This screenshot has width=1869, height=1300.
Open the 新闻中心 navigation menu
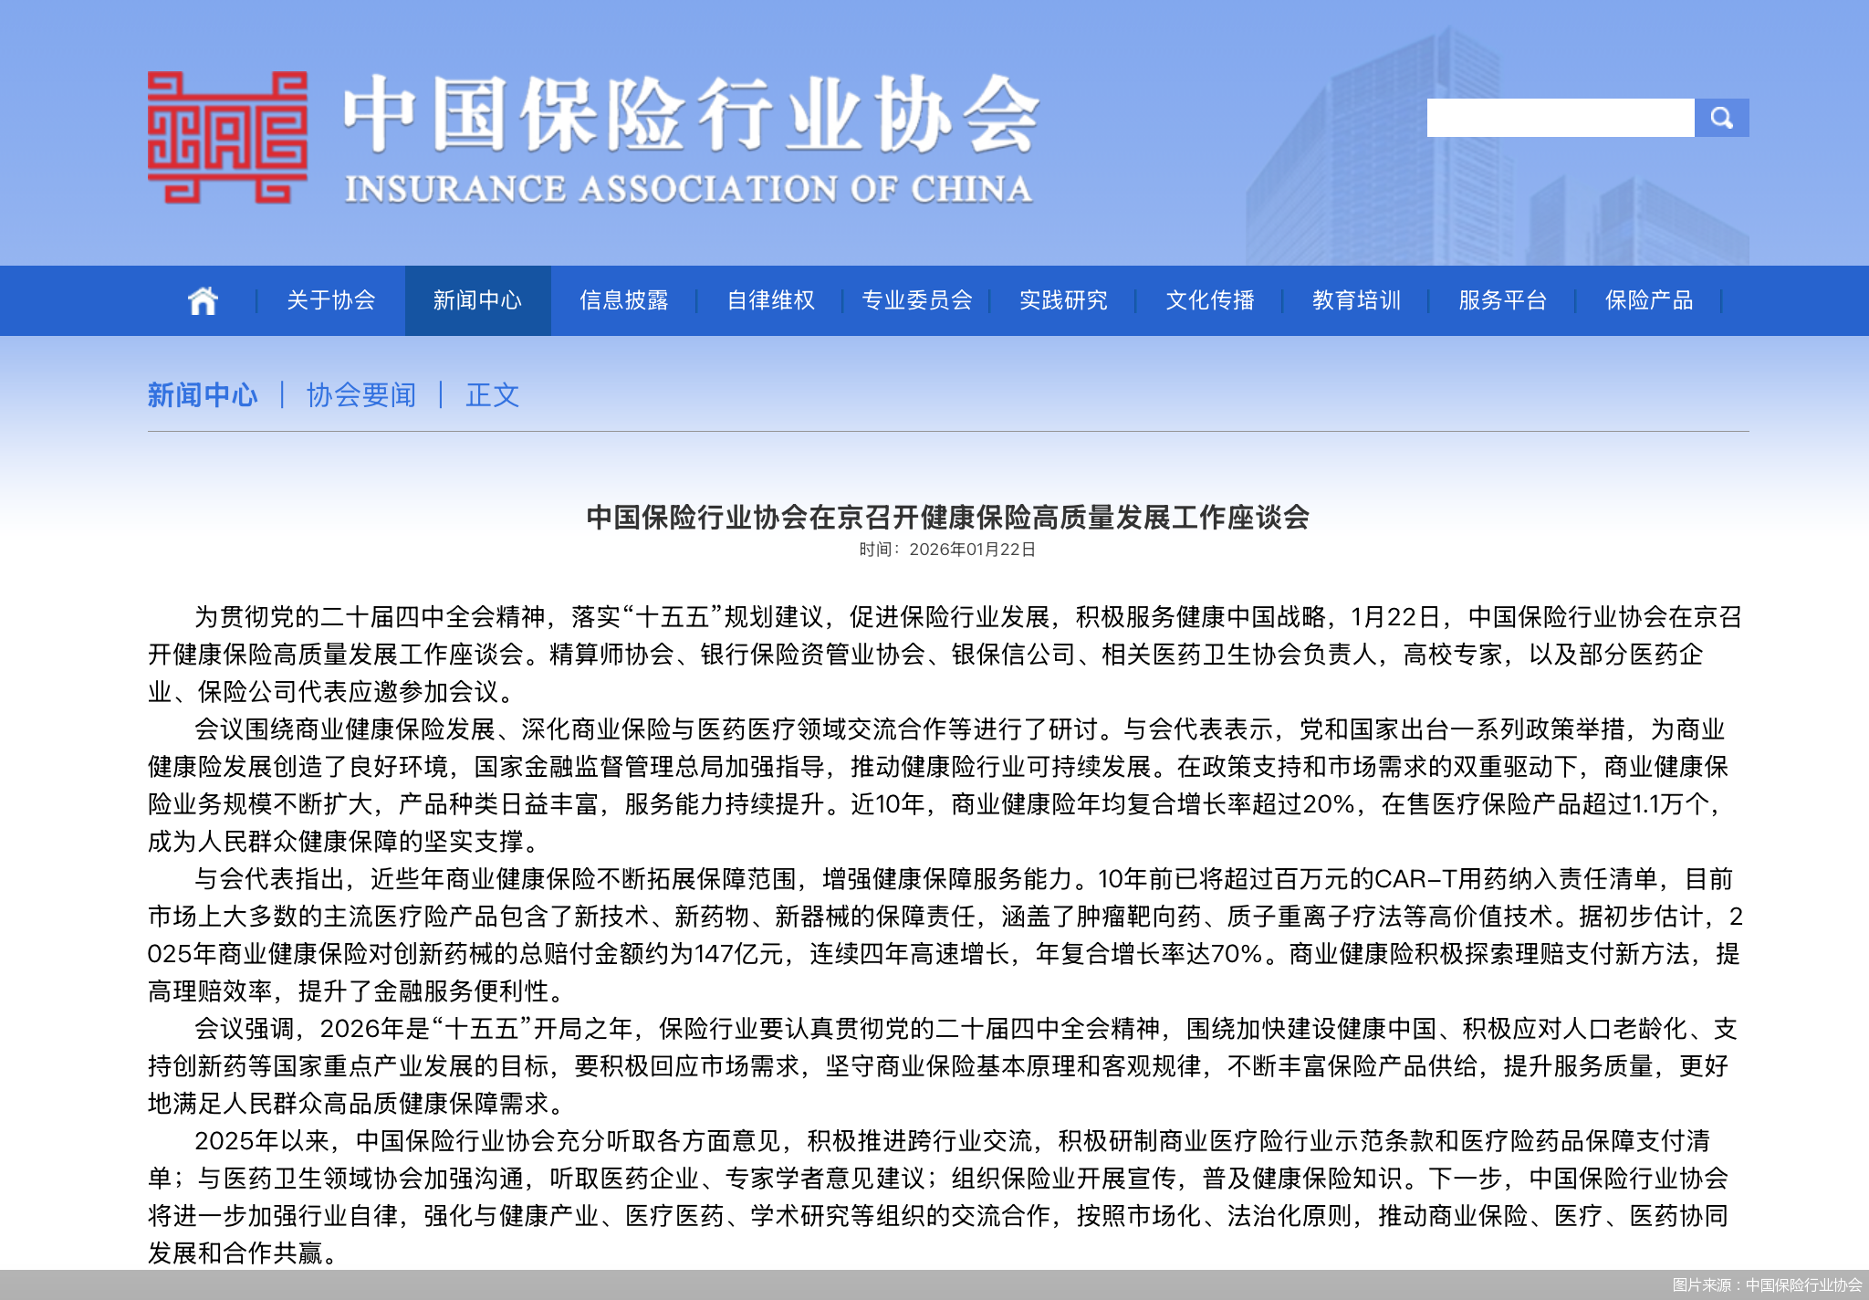point(477,301)
